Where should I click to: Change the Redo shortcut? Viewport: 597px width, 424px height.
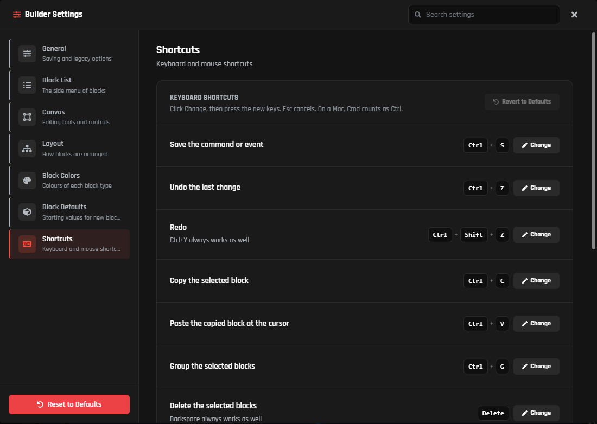(x=536, y=235)
